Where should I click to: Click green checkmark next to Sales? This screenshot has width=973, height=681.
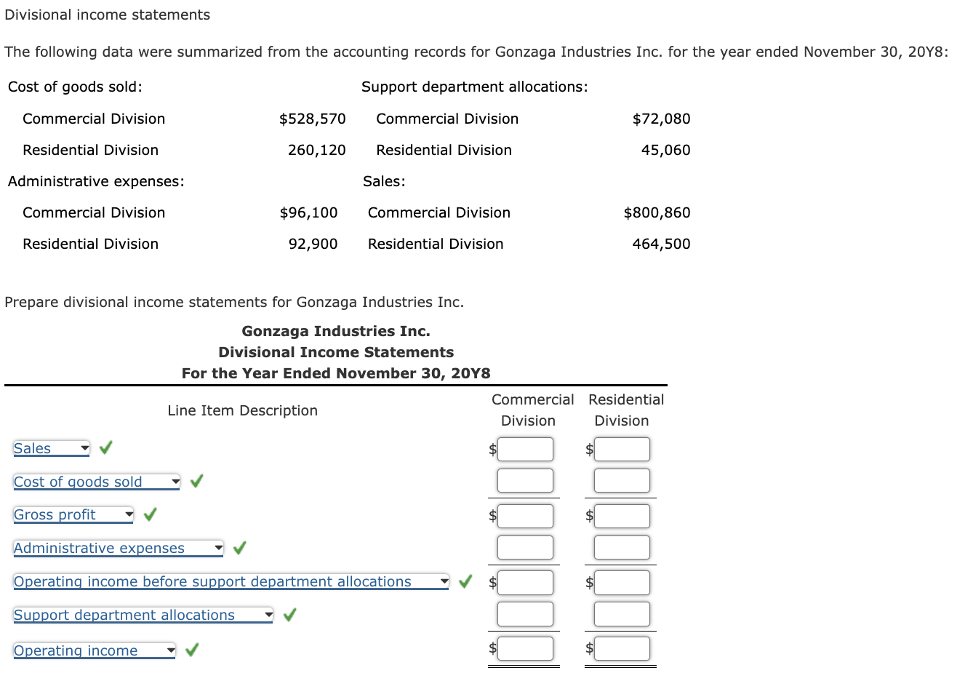click(x=105, y=447)
